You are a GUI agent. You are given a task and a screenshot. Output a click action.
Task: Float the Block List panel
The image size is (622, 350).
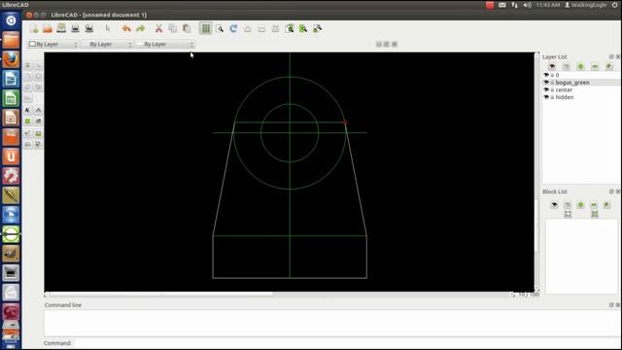click(x=611, y=192)
